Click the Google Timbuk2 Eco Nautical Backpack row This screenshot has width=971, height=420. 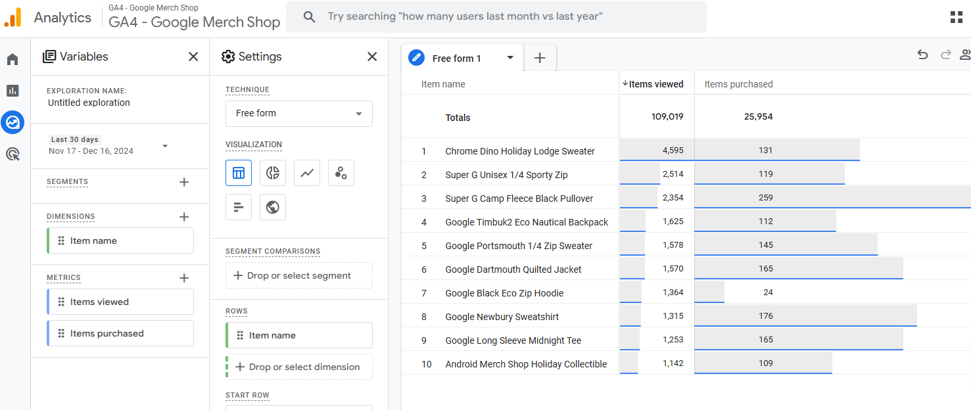[686, 222]
